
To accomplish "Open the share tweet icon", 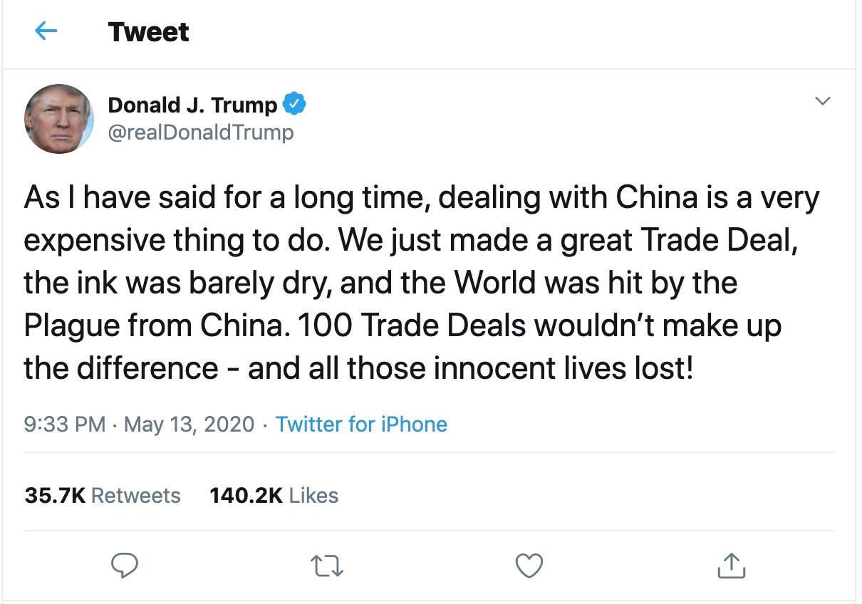I will coord(731,566).
